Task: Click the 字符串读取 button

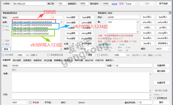Action: (87, 44)
